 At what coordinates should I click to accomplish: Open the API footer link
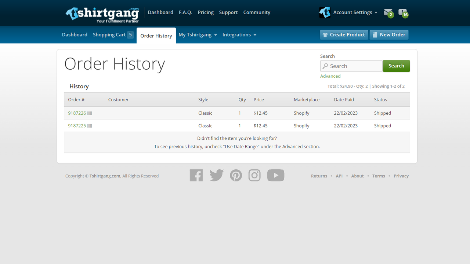tap(339, 176)
